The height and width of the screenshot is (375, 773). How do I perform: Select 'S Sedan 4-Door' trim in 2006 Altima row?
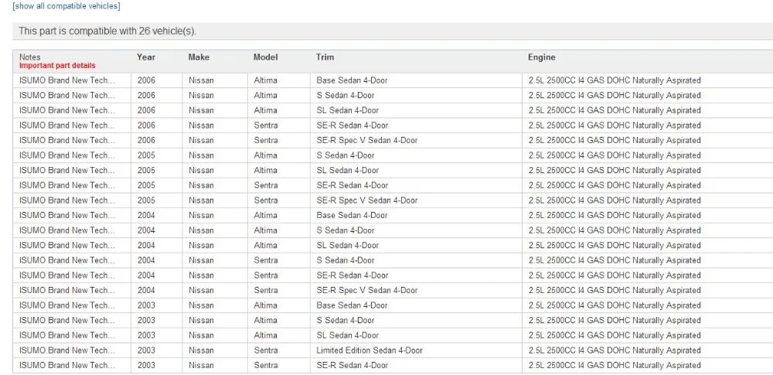345,95
